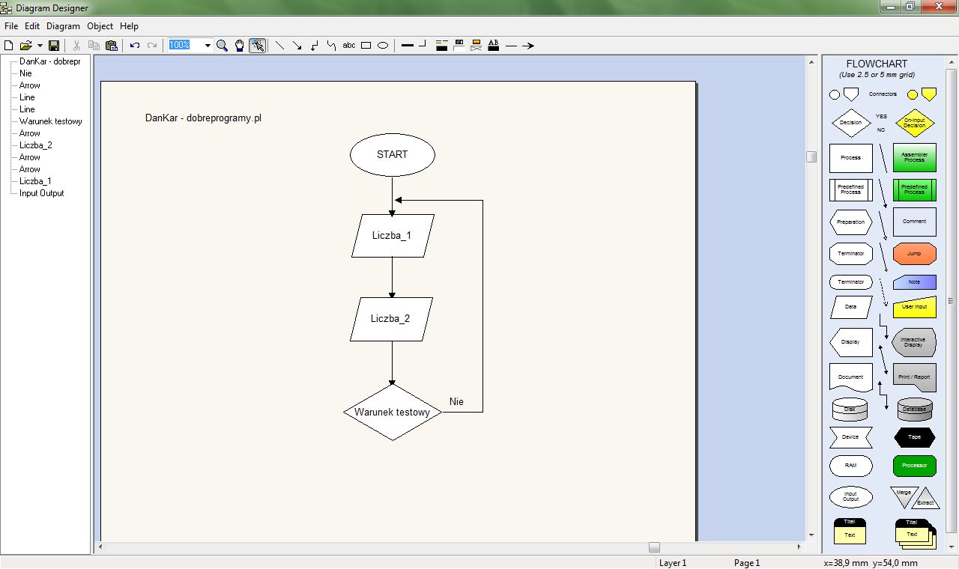
Task: Choose the Database cylinder shape
Action: click(x=914, y=409)
